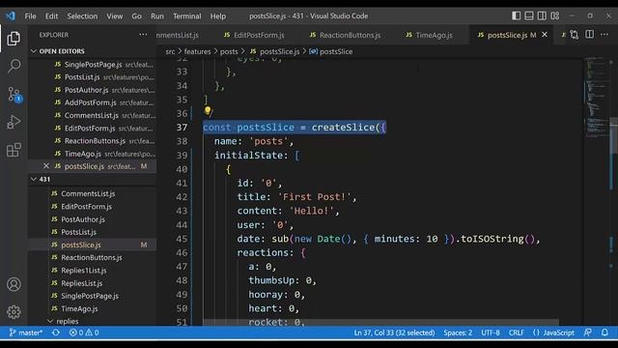Open PostAuthor.js from open editors

(x=93, y=90)
